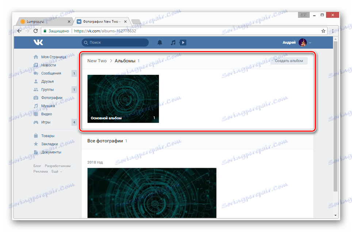
Task: Click the Группы people icon
Action: pos(36,89)
